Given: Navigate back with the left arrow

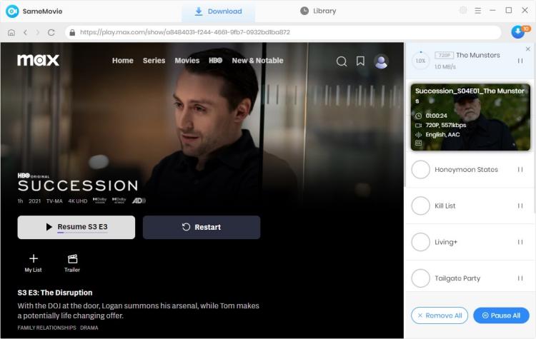Looking at the screenshot, I should 25,32.
